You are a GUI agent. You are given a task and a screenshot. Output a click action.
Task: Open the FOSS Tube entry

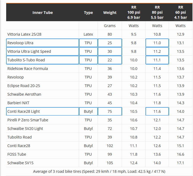17,154
